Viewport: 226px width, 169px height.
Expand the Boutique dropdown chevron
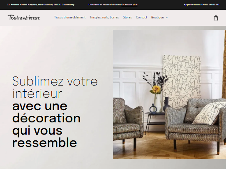click(167, 18)
